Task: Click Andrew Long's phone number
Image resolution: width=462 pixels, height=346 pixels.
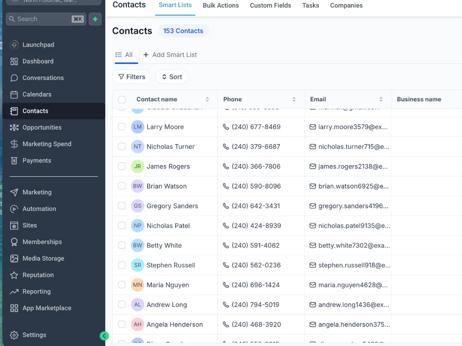Action: (255, 304)
